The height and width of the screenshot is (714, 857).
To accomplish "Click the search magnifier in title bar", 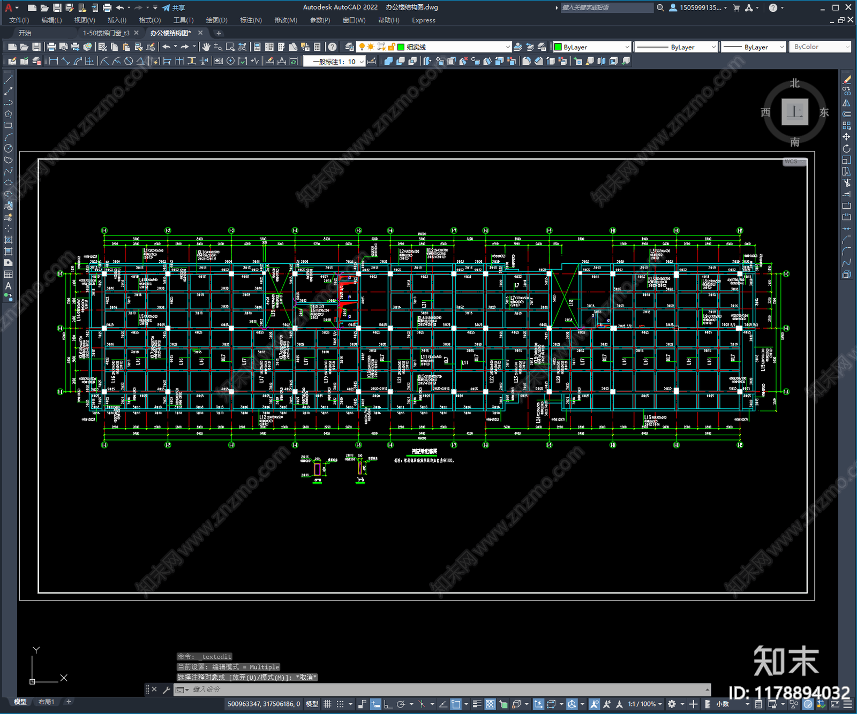I will pos(660,7).
